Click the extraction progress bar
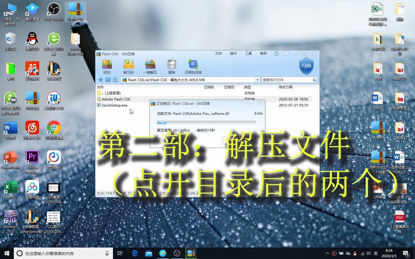Screen dimensions: 415x259 pyautogui.click(x=207, y=122)
